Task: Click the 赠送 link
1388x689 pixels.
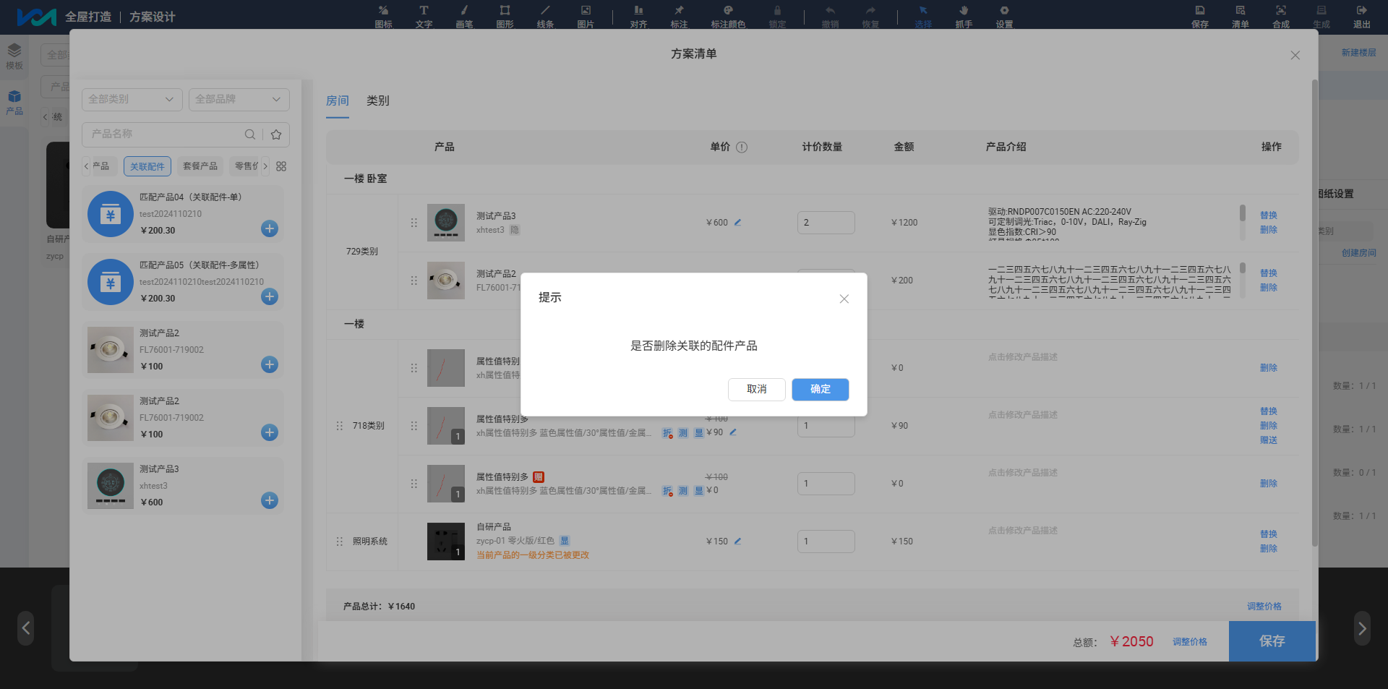Action: [x=1269, y=440]
